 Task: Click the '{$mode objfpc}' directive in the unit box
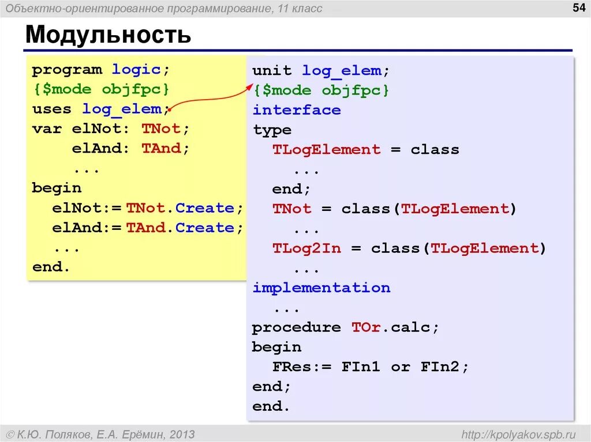click(321, 90)
